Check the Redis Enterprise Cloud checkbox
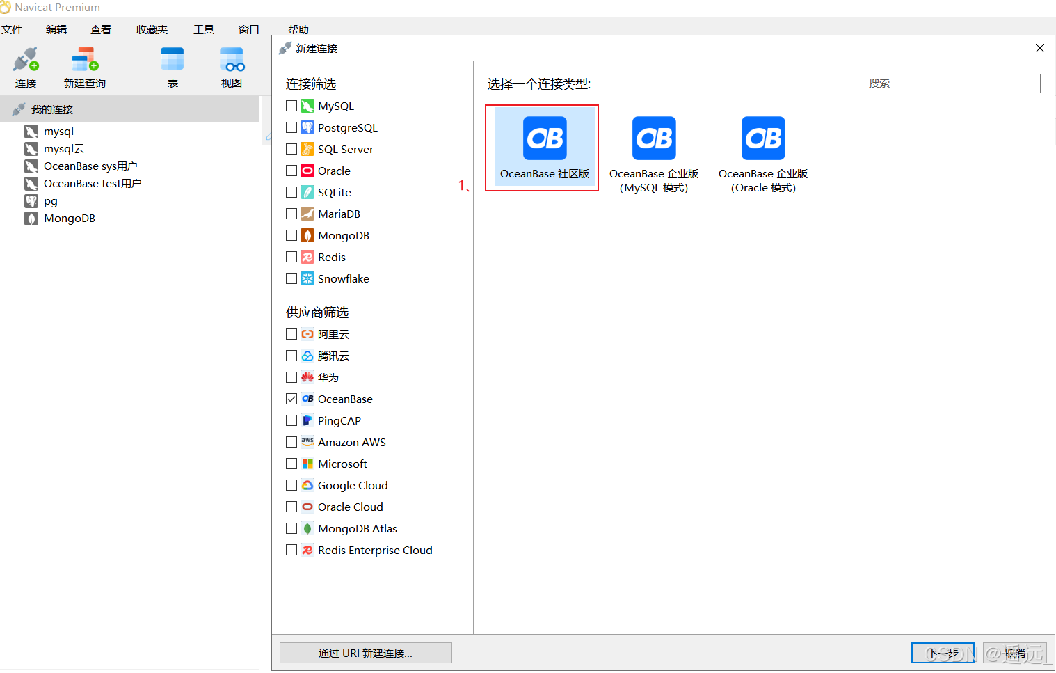The height and width of the screenshot is (673, 1056). pos(291,550)
